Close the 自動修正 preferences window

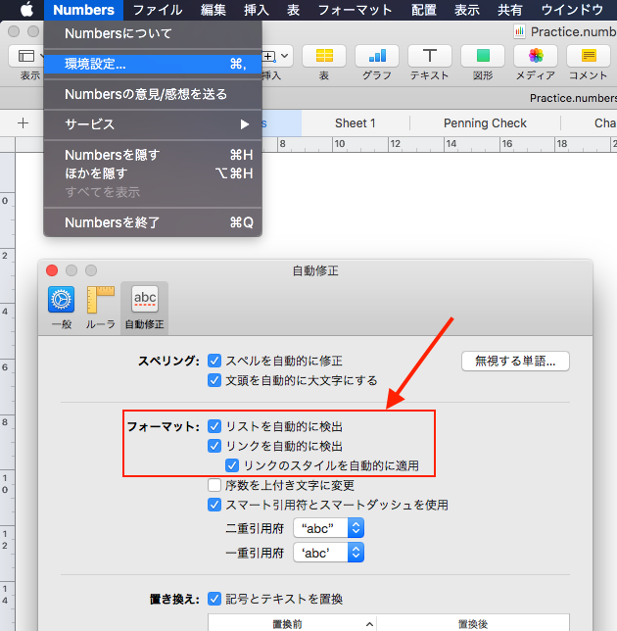(x=52, y=270)
